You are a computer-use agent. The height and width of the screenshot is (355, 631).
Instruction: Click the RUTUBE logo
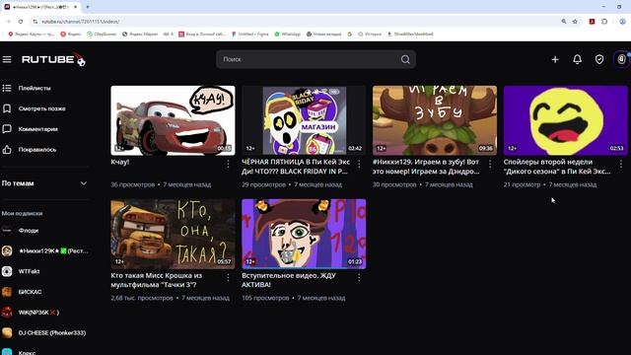coord(53,59)
